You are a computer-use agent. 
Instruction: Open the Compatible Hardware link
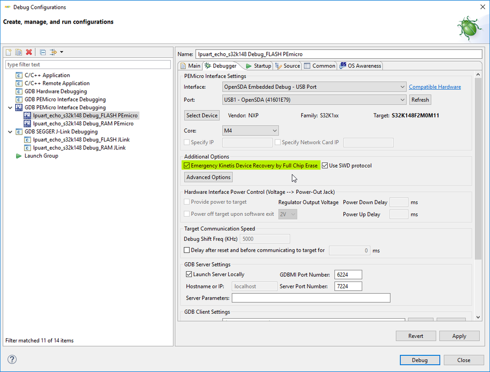point(435,87)
